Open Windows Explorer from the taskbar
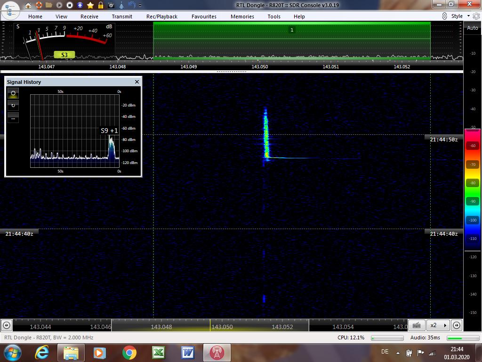 pyautogui.click(x=71, y=353)
